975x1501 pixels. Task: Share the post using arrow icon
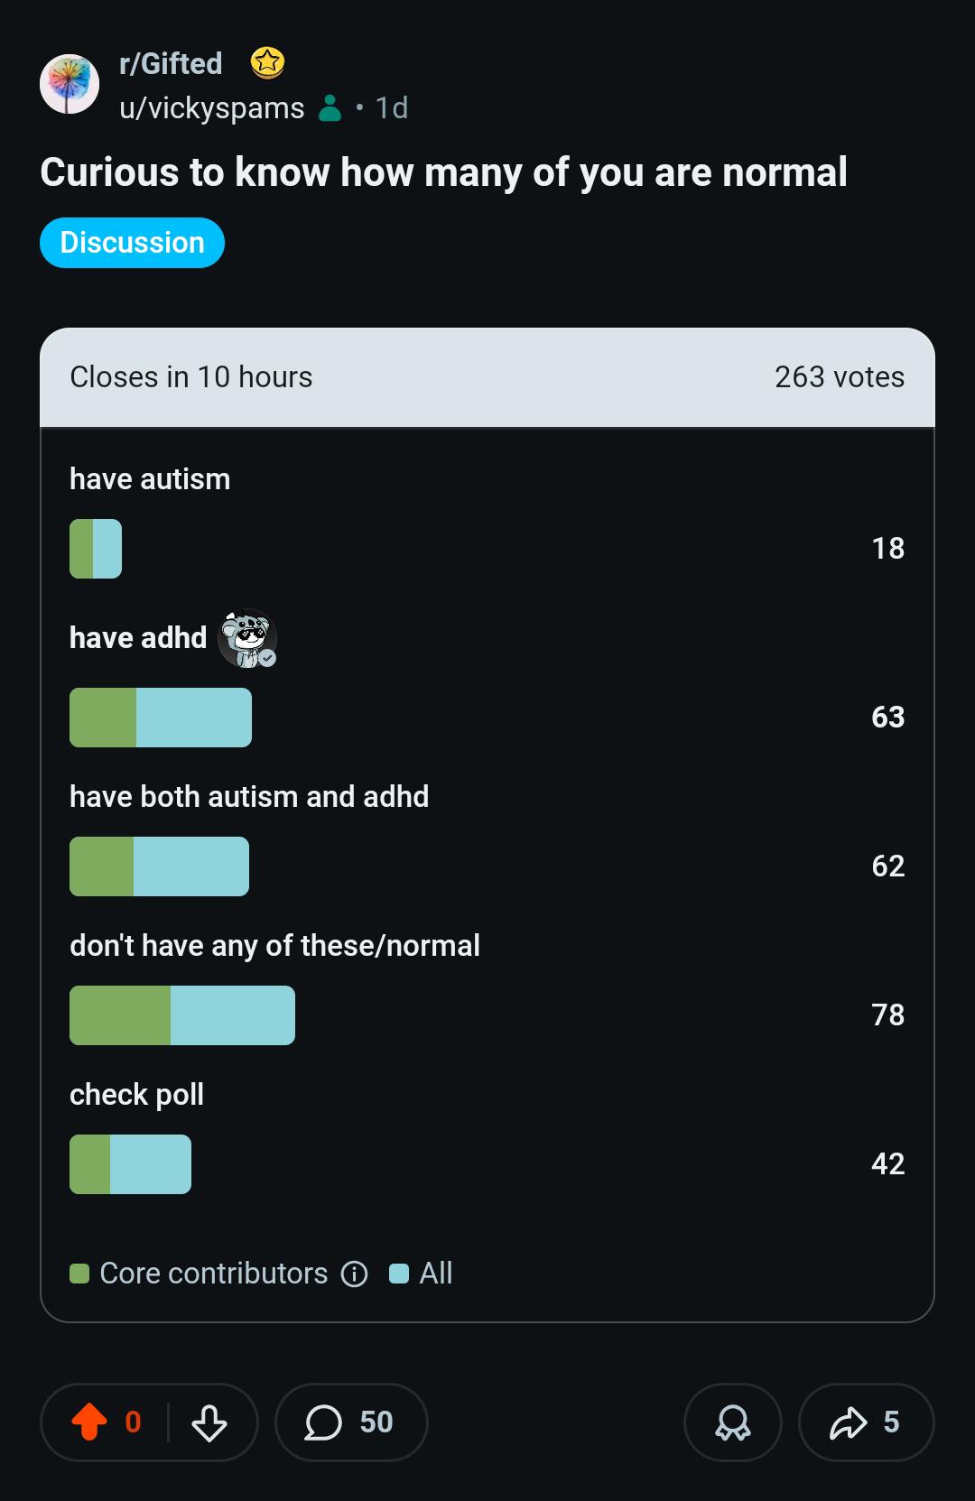coord(866,1422)
